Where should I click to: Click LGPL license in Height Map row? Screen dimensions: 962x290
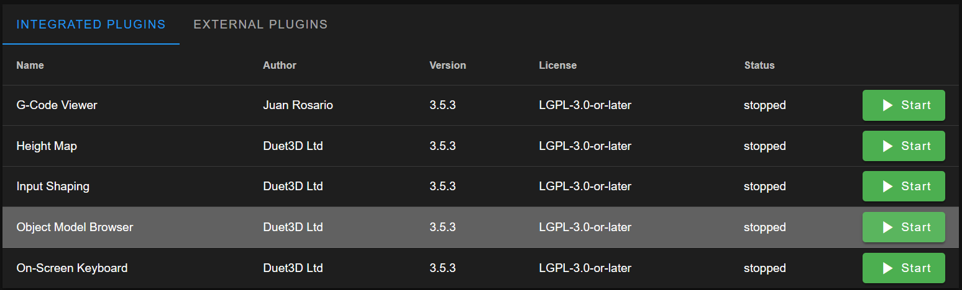(x=585, y=146)
